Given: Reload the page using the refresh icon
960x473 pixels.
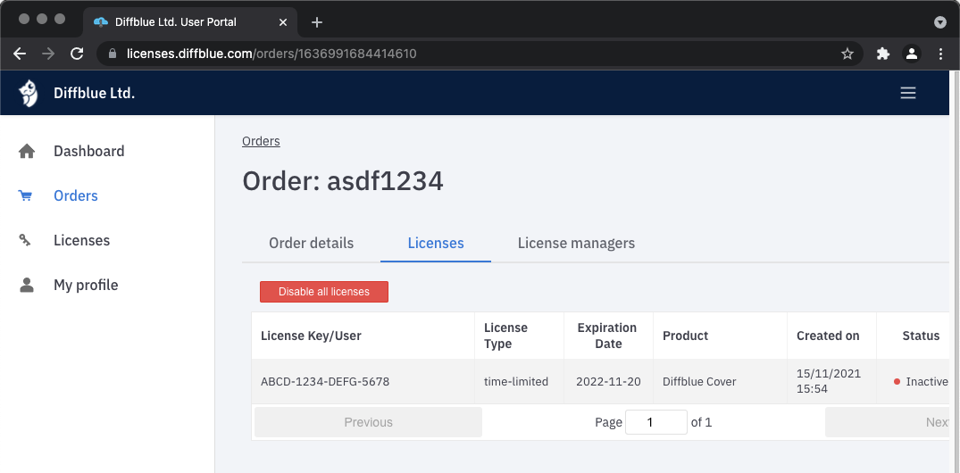Looking at the screenshot, I should pyautogui.click(x=77, y=54).
